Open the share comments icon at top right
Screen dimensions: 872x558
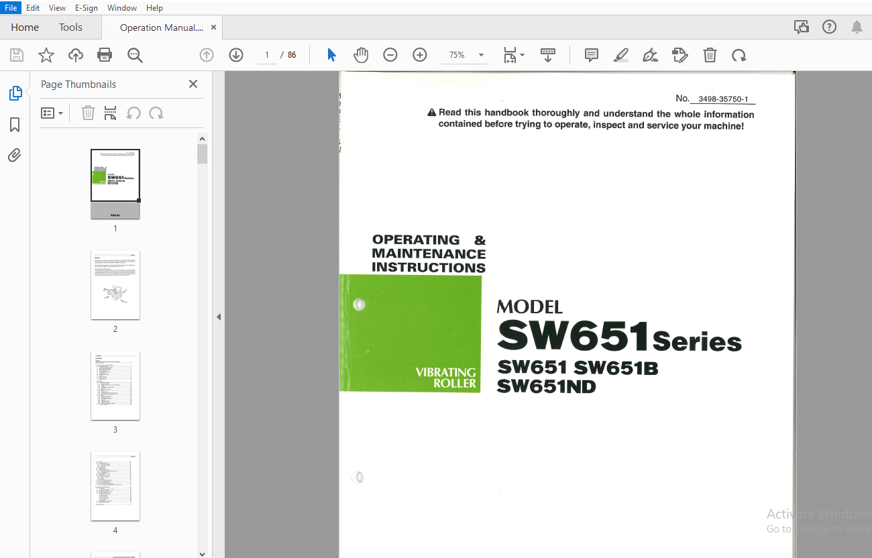801,27
